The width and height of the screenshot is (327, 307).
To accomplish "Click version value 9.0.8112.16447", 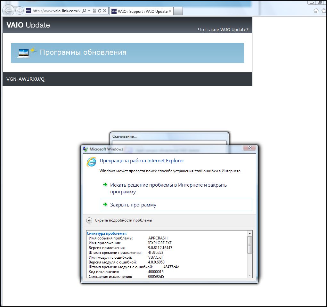I will point(160,247).
